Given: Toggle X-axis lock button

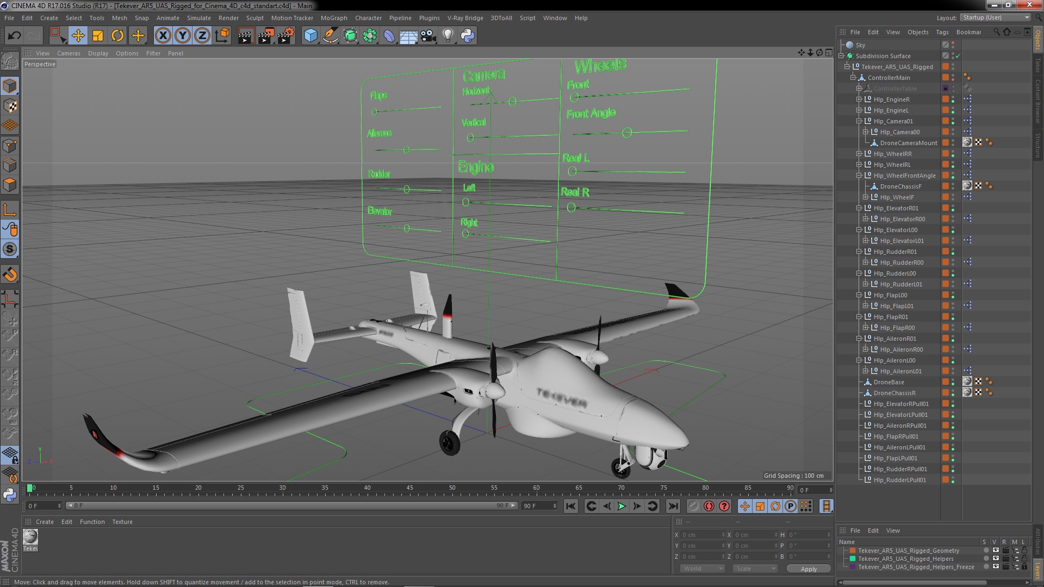Looking at the screenshot, I should 163,36.
